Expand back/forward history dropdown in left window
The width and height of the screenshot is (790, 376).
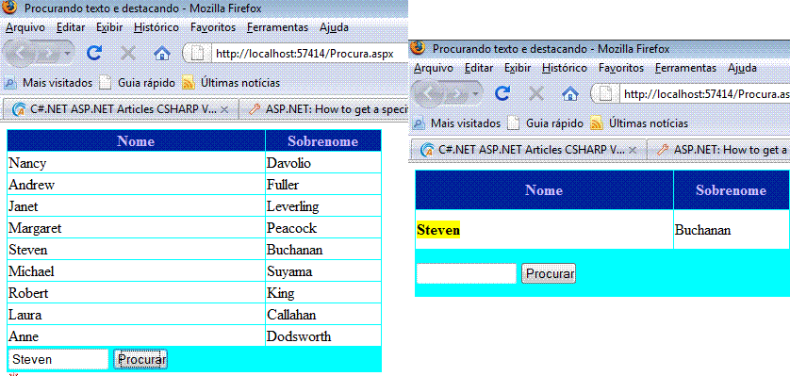tap(68, 54)
